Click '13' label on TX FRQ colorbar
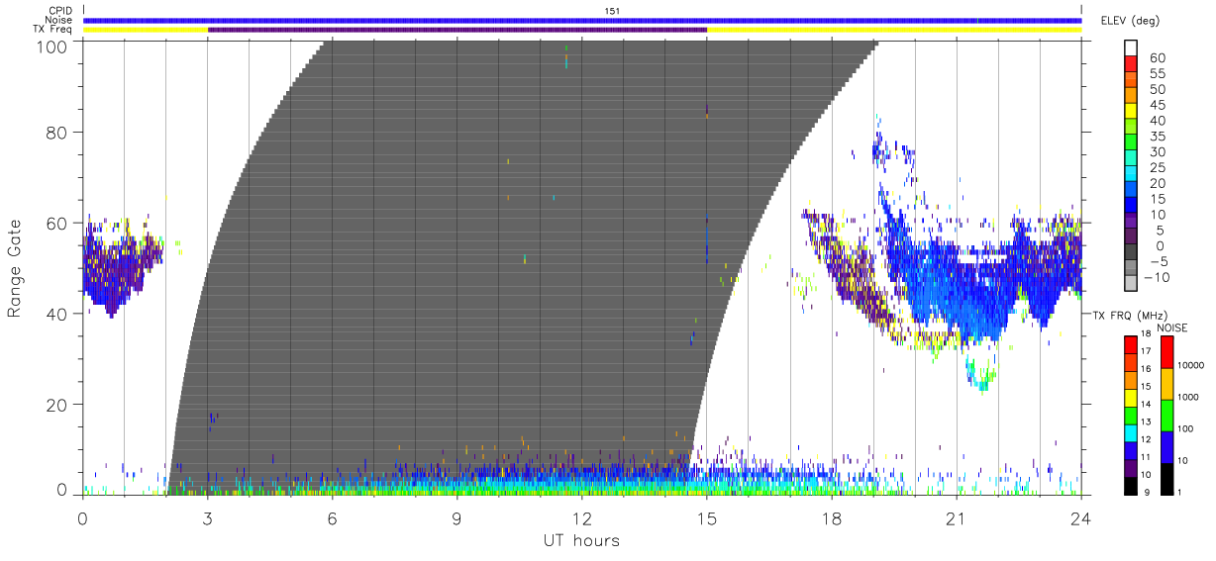 [x=1146, y=421]
